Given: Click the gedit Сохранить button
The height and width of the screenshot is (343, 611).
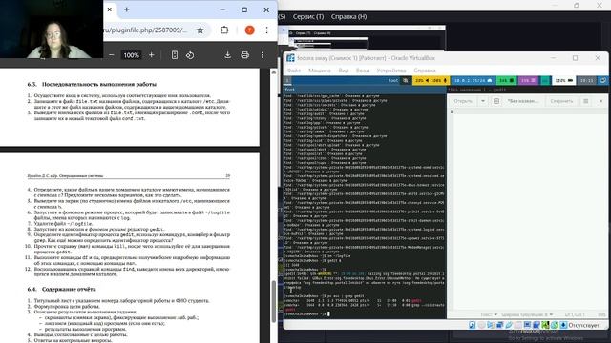Looking at the screenshot, I should point(561,101).
